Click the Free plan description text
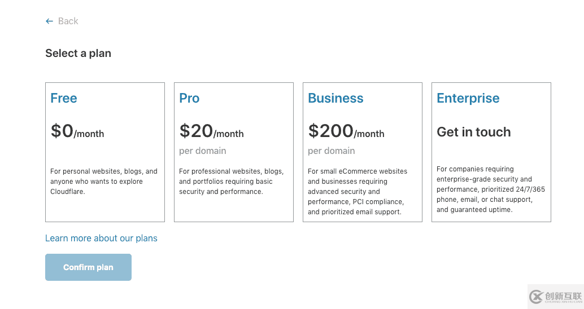 point(104,182)
